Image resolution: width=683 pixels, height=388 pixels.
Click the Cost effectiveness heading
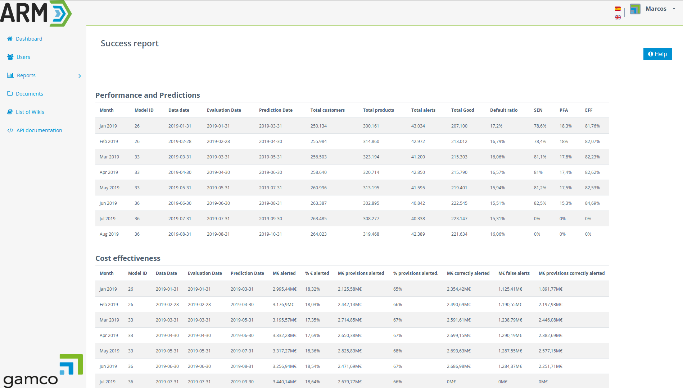[x=128, y=258]
